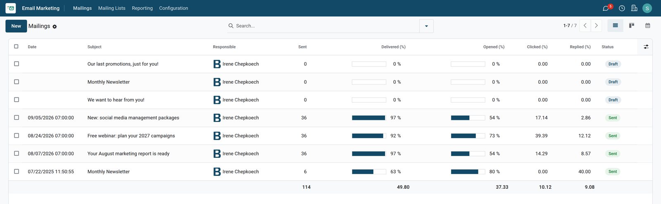
Task: Sort by the Date column header
Action: click(32, 47)
